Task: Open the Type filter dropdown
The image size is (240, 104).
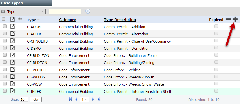Action: point(26,11)
